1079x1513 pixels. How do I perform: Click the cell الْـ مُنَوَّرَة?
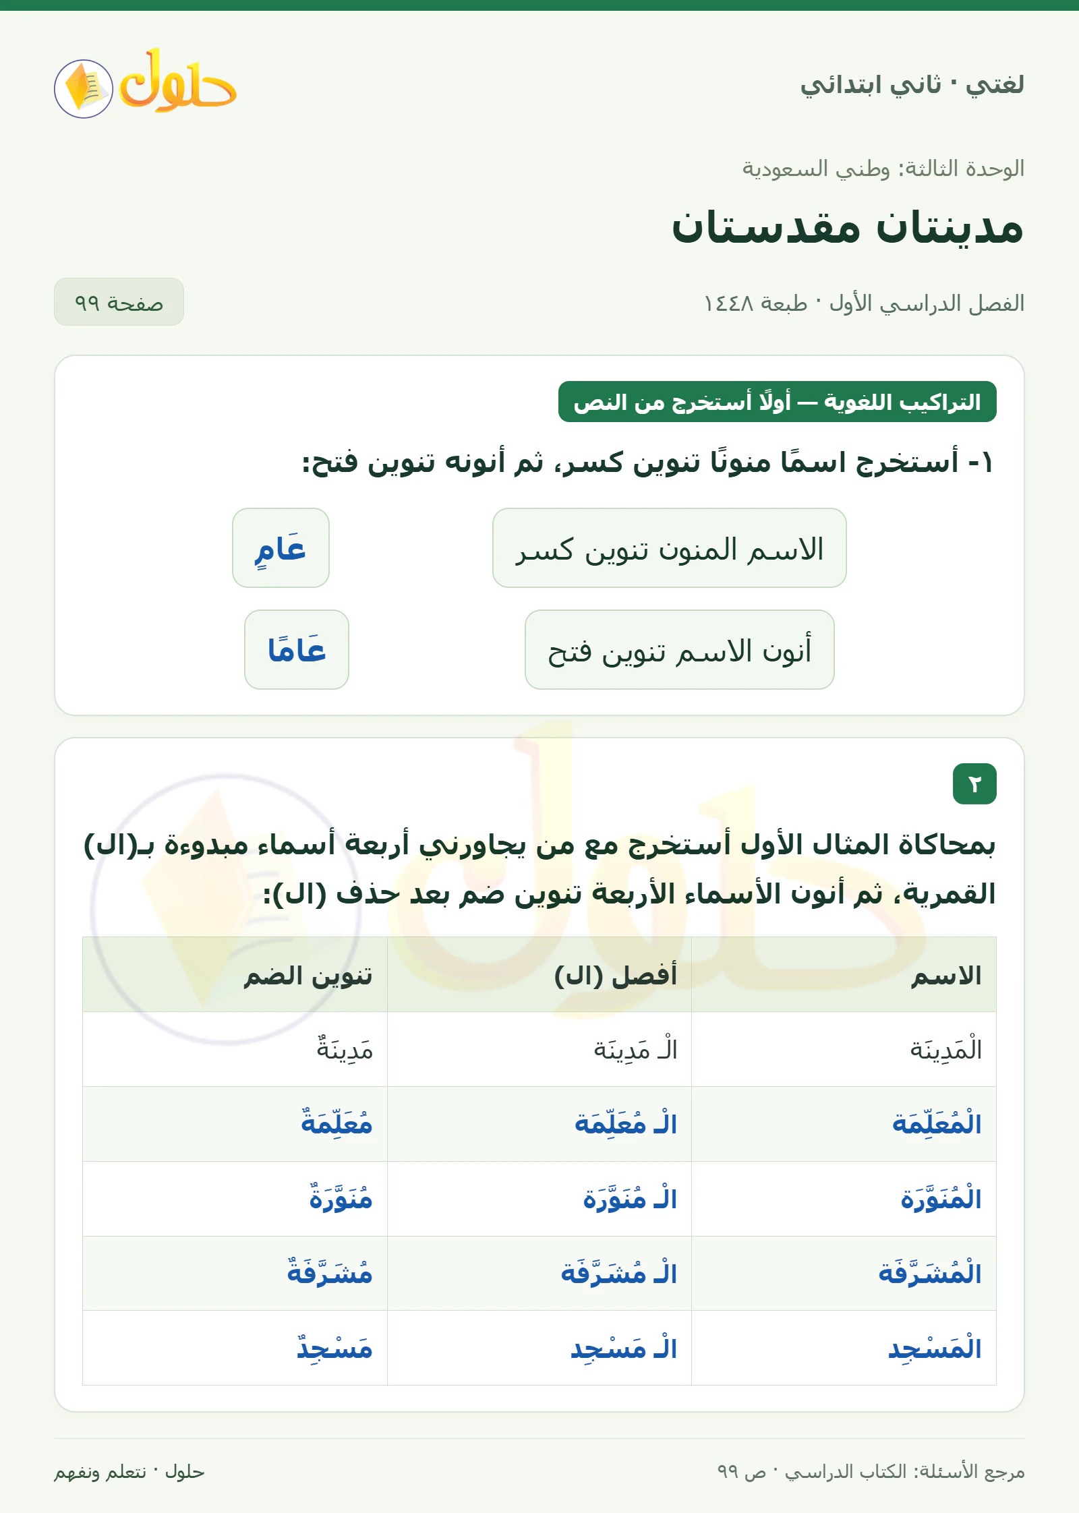point(539,1199)
